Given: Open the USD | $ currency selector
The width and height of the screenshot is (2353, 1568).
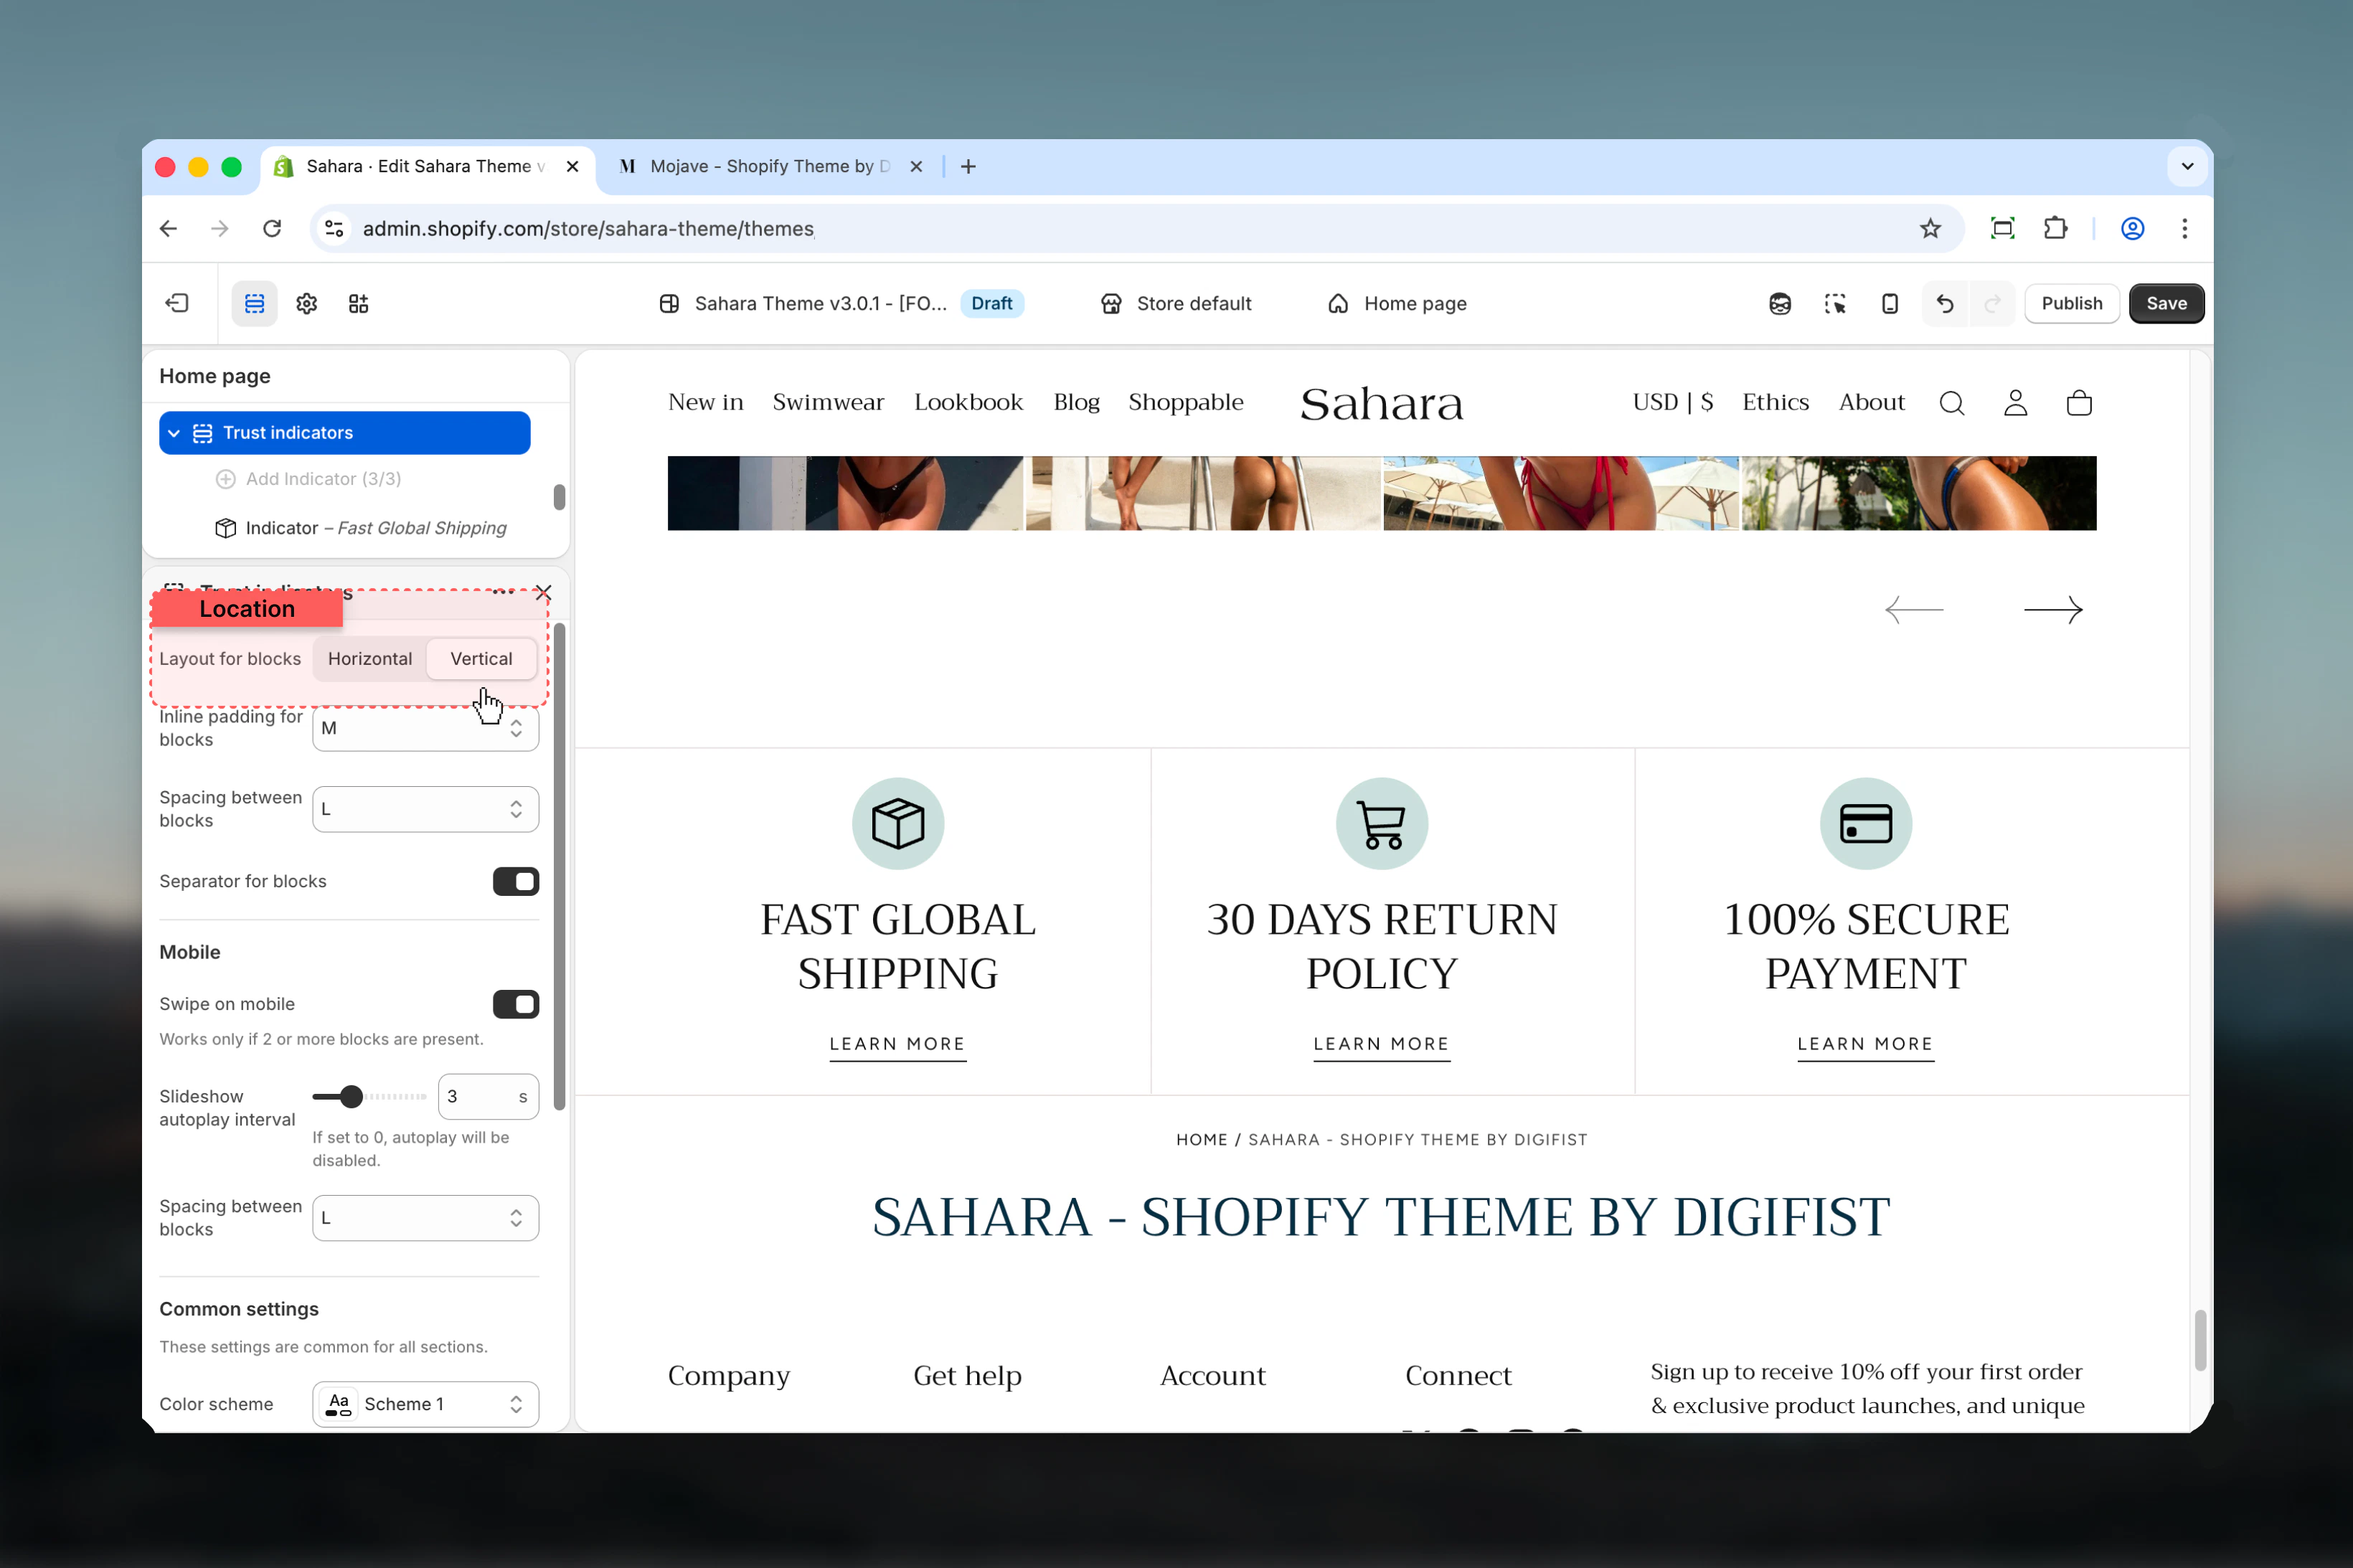Looking at the screenshot, I should point(1673,403).
